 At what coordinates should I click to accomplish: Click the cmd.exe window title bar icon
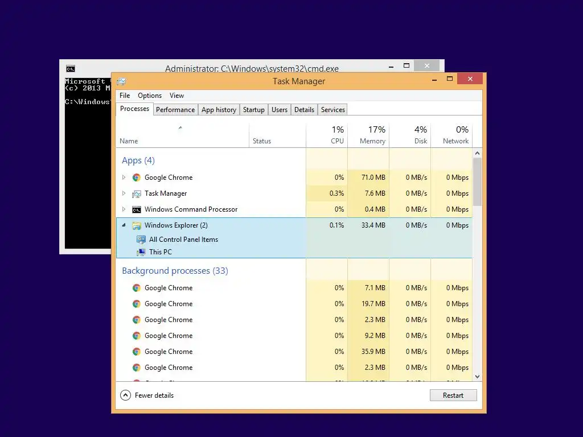coord(71,69)
